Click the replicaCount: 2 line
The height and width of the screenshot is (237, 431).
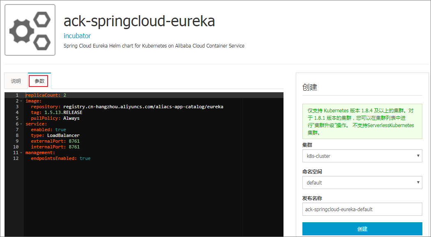[x=46, y=95]
